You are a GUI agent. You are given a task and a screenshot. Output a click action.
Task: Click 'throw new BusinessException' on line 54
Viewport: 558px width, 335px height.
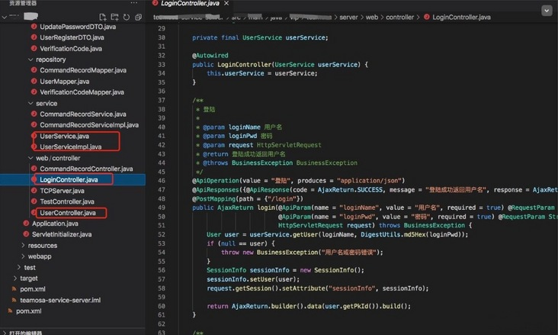(269, 252)
